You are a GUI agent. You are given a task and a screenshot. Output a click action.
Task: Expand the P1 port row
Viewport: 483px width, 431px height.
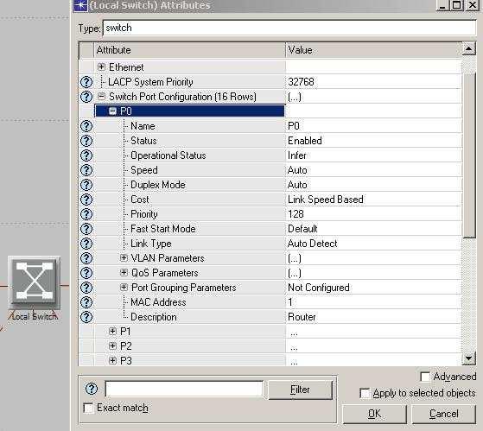(112, 331)
